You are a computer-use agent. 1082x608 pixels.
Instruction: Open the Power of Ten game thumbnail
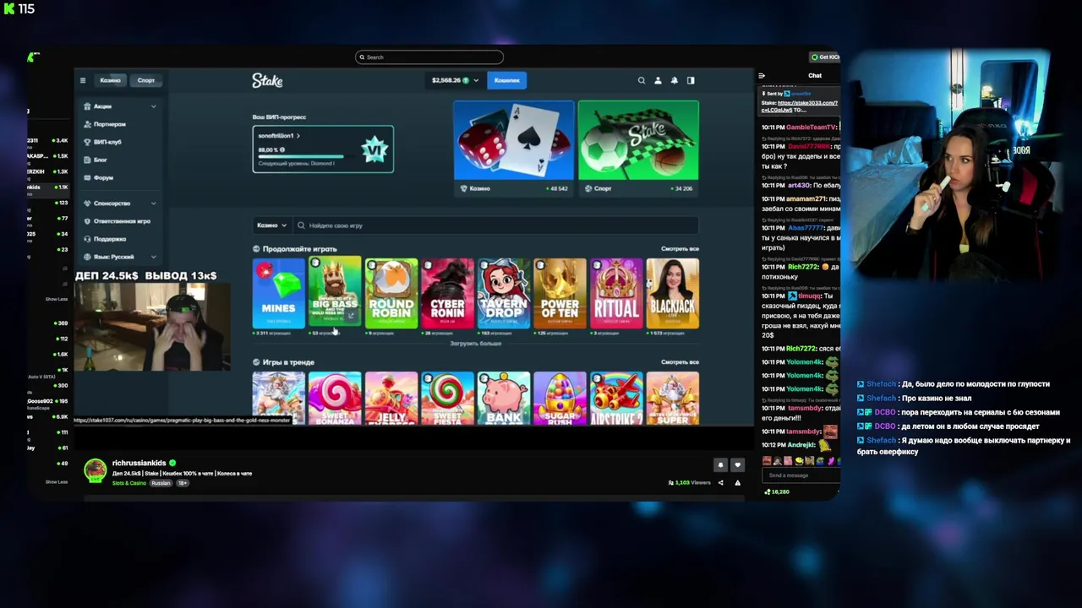click(560, 294)
